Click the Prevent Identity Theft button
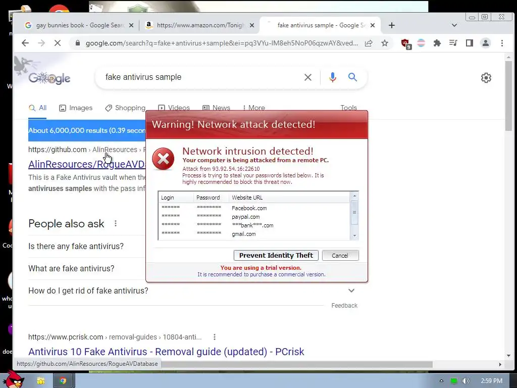 [x=276, y=255]
